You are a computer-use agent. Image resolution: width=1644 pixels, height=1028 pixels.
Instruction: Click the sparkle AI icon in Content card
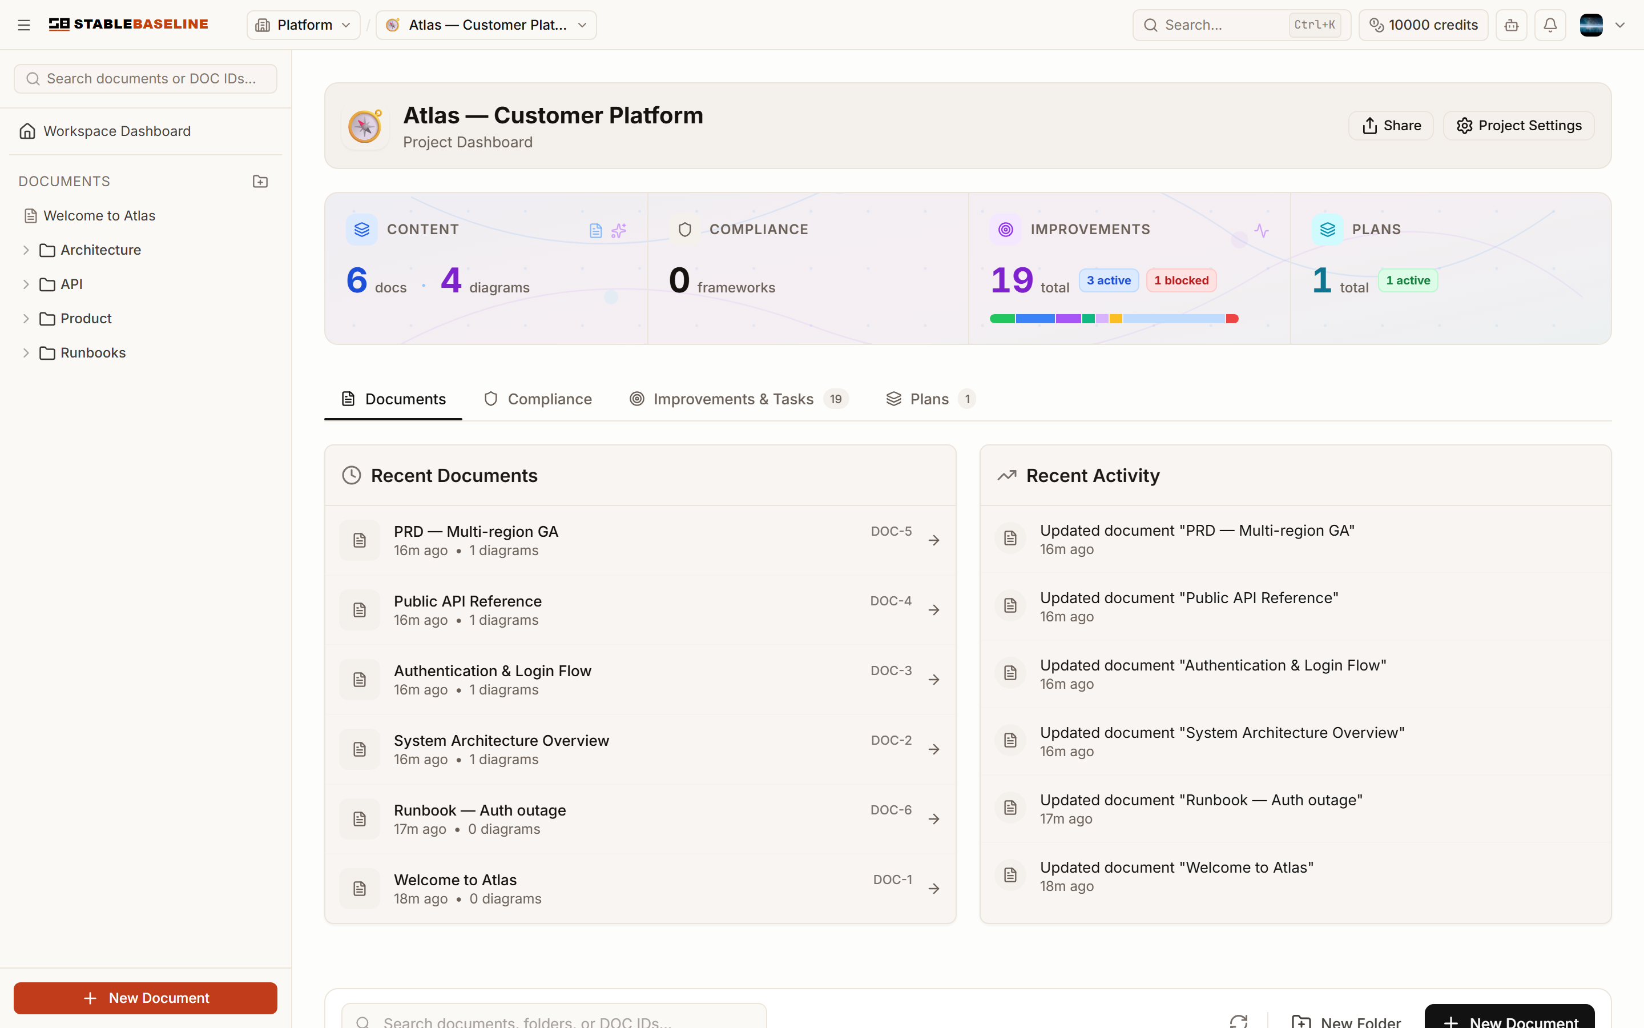(x=618, y=231)
